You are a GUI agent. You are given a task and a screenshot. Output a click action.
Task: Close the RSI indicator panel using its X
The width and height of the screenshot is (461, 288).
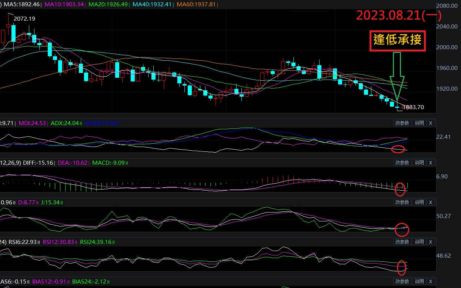430,242
